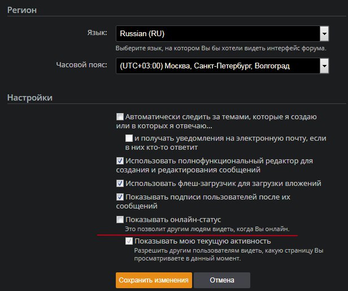Click the Показывать онлайн-статус label text

tap(173, 219)
